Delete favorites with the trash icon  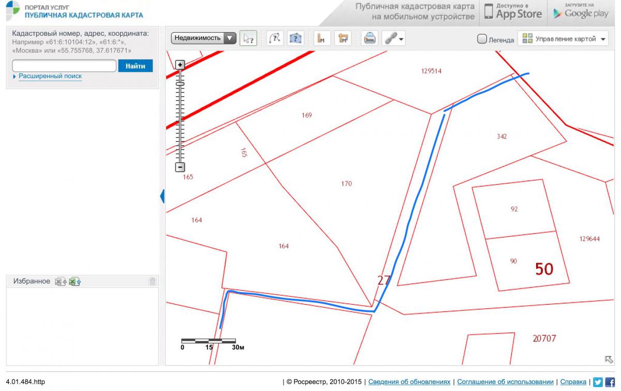tap(152, 281)
